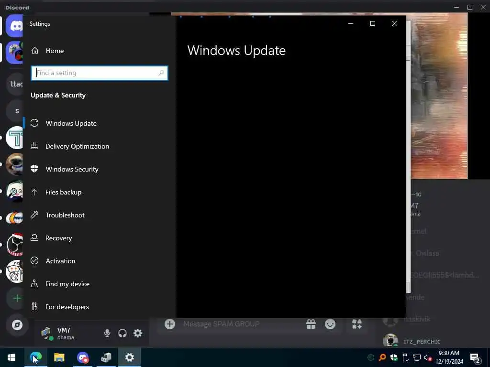Click Windows Security tray shield icon
Image resolution: width=490 pixels, height=367 pixels.
[394, 357]
